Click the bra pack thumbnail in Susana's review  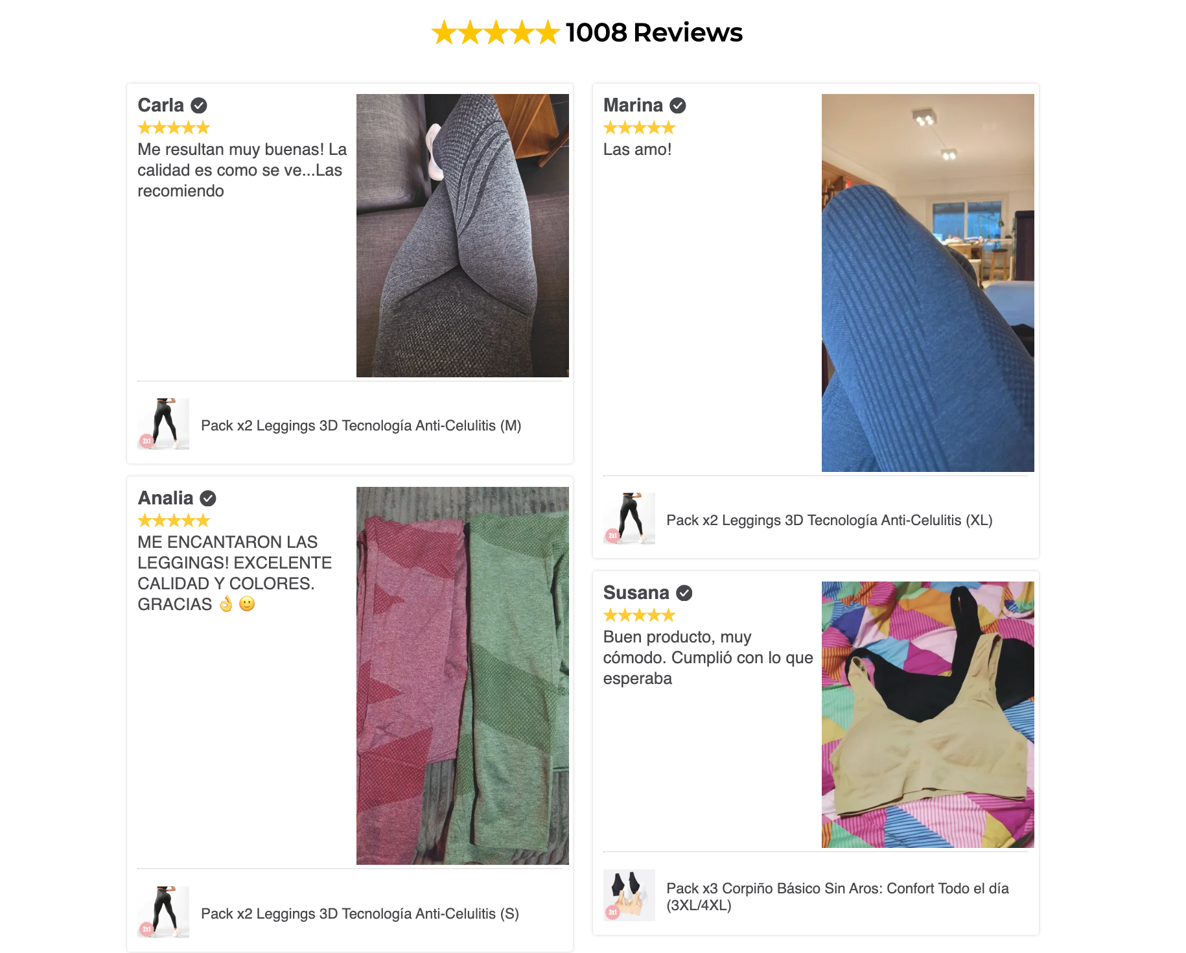click(629, 895)
